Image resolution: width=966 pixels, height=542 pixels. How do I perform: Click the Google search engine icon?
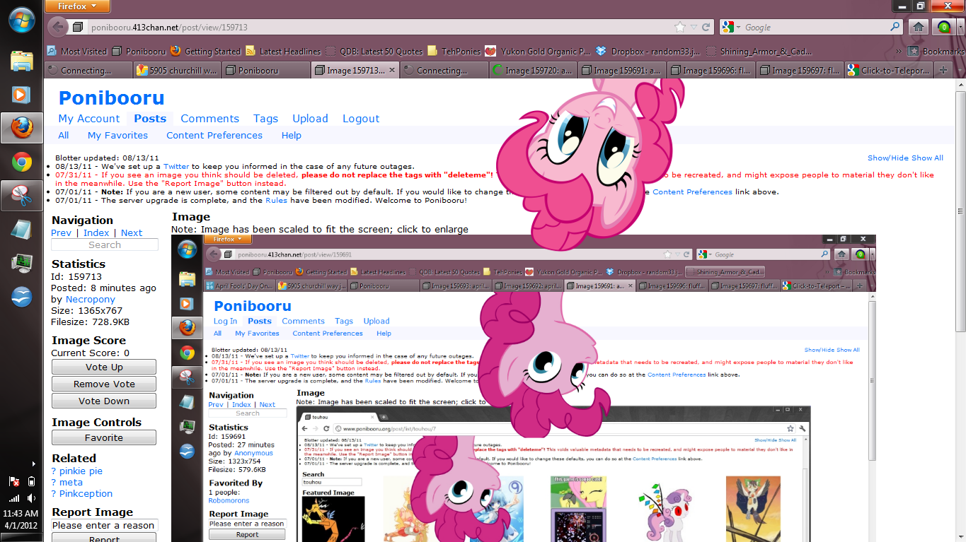(728, 27)
